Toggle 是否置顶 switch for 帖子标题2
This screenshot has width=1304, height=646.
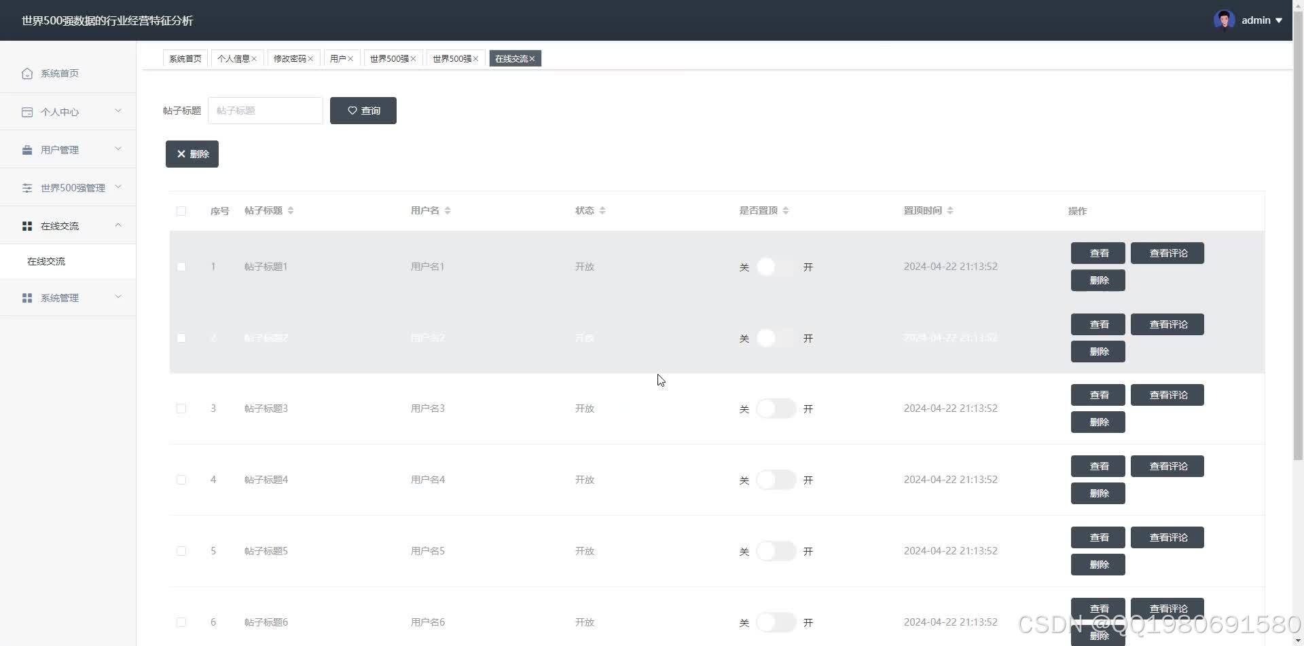776,338
